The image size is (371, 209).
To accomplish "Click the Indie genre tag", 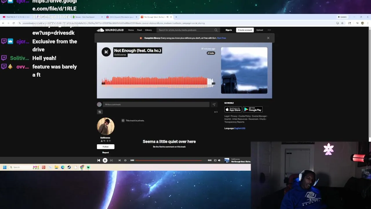I will (x=211, y=53).
